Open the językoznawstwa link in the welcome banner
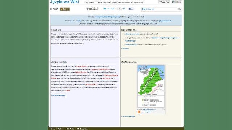This screenshot has width=232, height=130. tap(165, 21)
